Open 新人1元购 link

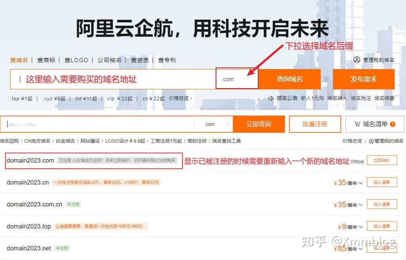(312, 98)
